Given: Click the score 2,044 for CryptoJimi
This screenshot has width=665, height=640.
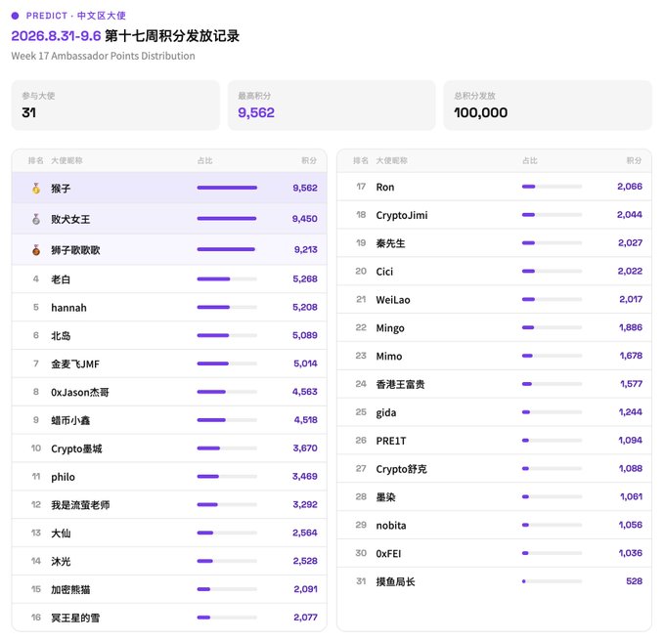Looking at the screenshot, I should click(x=630, y=215).
